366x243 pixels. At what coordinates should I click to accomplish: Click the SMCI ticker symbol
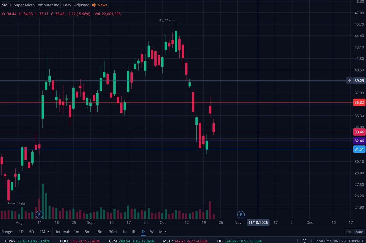[x=6, y=5]
